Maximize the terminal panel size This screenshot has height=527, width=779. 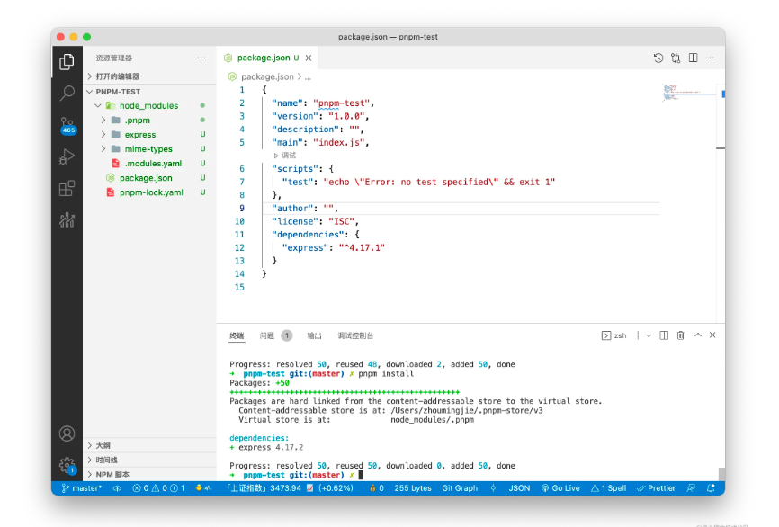(x=698, y=335)
